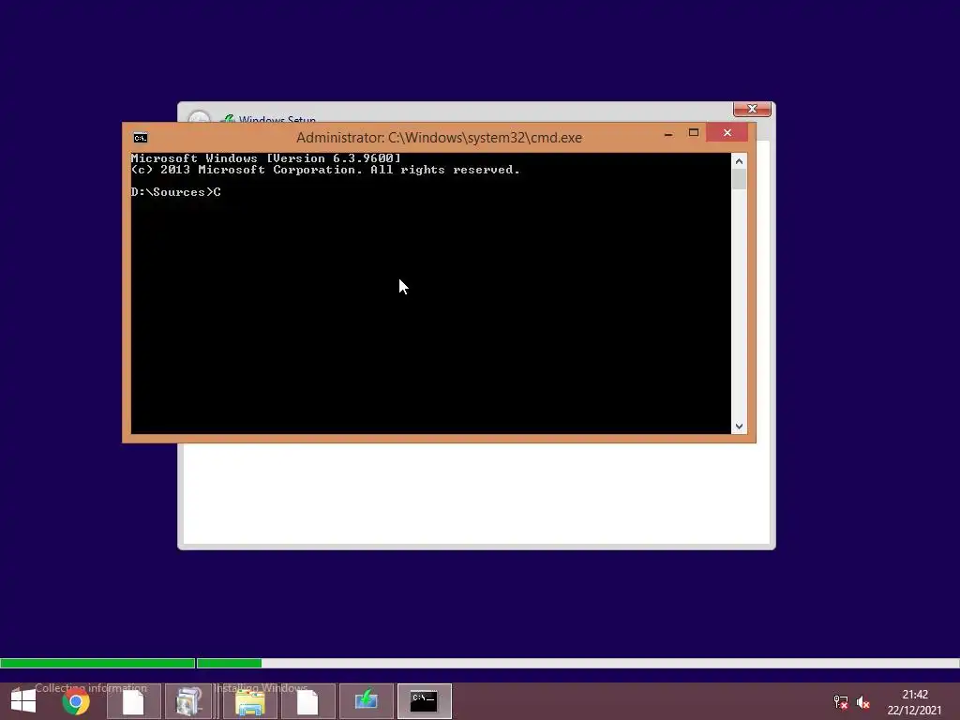Open File Explorer from the taskbar
This screenshot has width=960, height=720.
(249, 701)
